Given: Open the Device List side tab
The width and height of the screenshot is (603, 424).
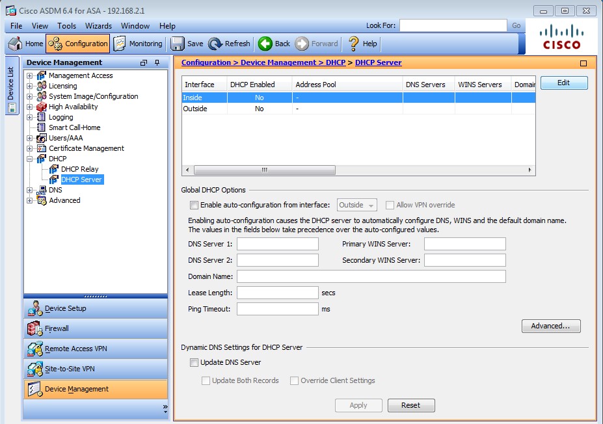Looking at the screenshot, I should coord(12,85).
